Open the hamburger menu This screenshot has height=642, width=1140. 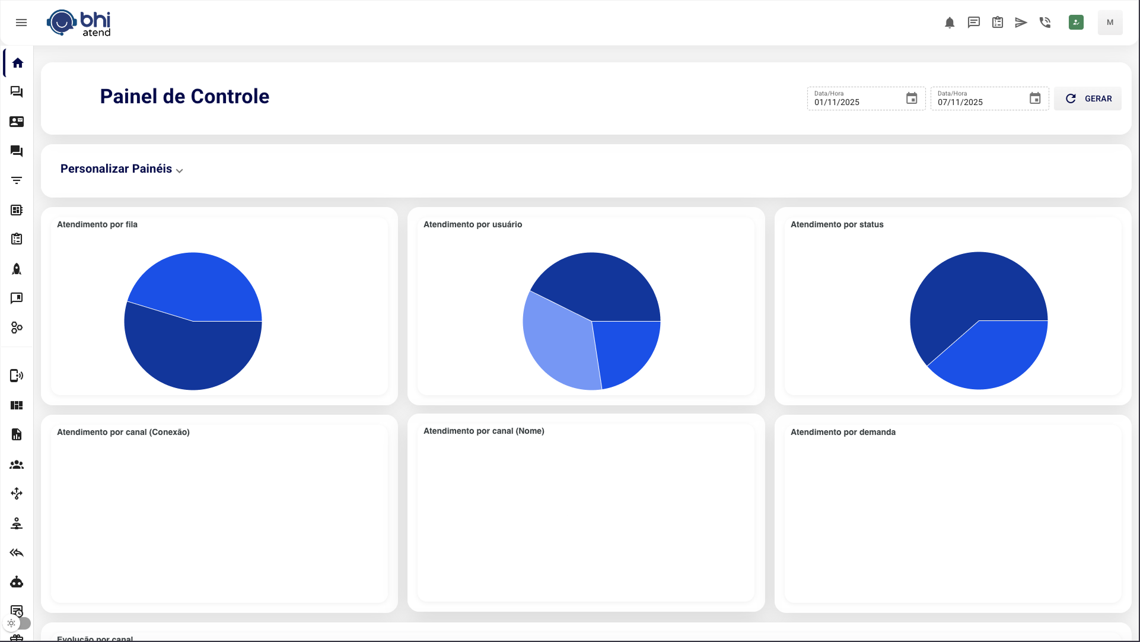point(21,23)
